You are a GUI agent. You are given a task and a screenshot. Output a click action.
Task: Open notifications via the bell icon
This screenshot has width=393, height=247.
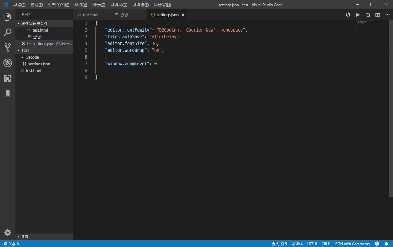click(387, 244)
